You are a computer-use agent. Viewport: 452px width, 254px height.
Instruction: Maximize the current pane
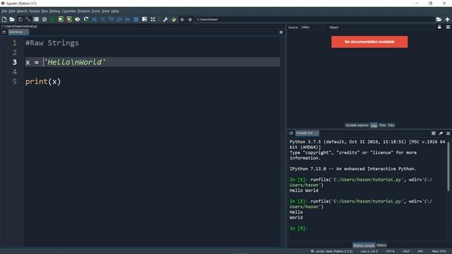click(x=144, y=19)
